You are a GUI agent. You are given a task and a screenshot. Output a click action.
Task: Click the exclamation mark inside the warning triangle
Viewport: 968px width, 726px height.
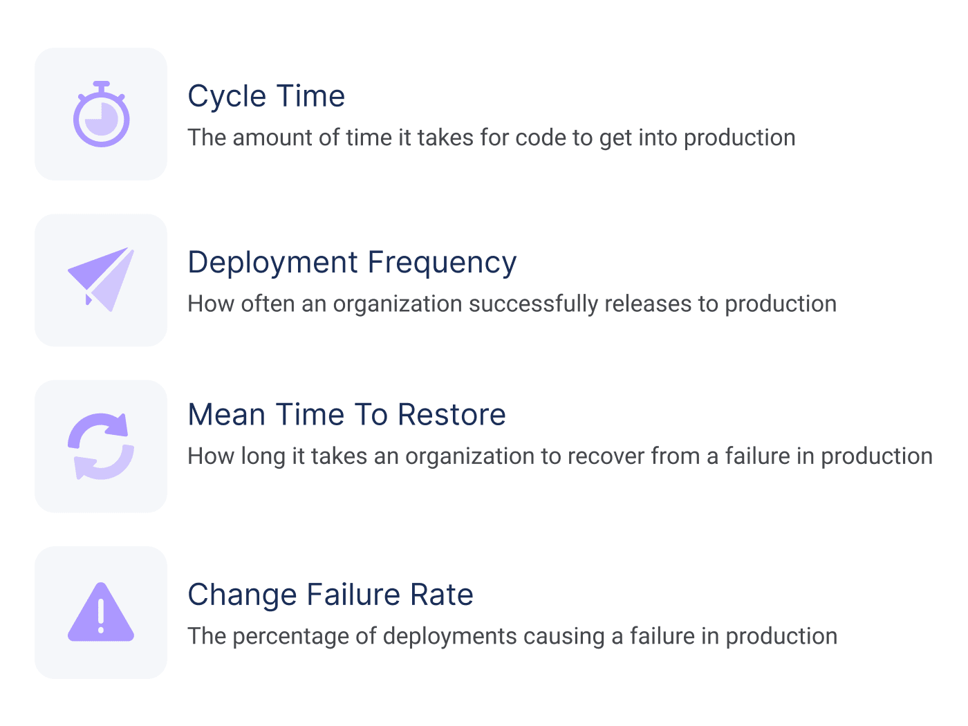101,615
